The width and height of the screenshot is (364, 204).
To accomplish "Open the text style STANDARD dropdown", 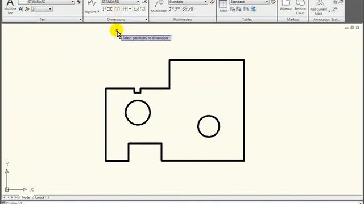I will click(47, 2).
